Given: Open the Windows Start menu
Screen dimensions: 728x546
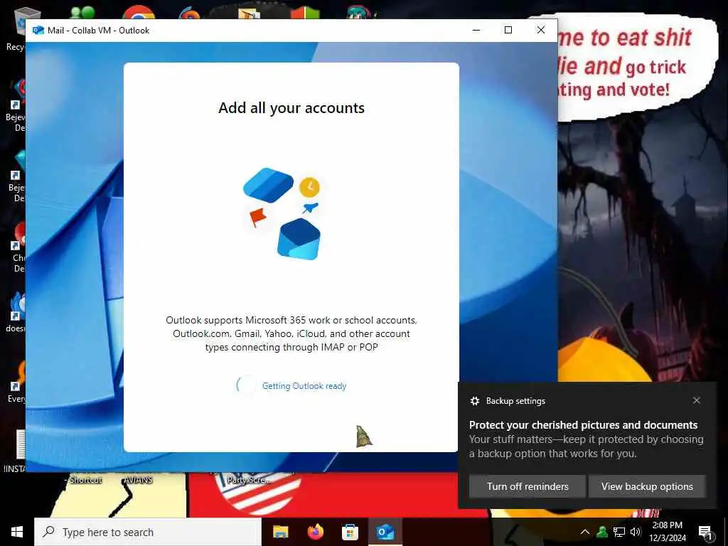Looking at the screenshot, I should [17, 532].
